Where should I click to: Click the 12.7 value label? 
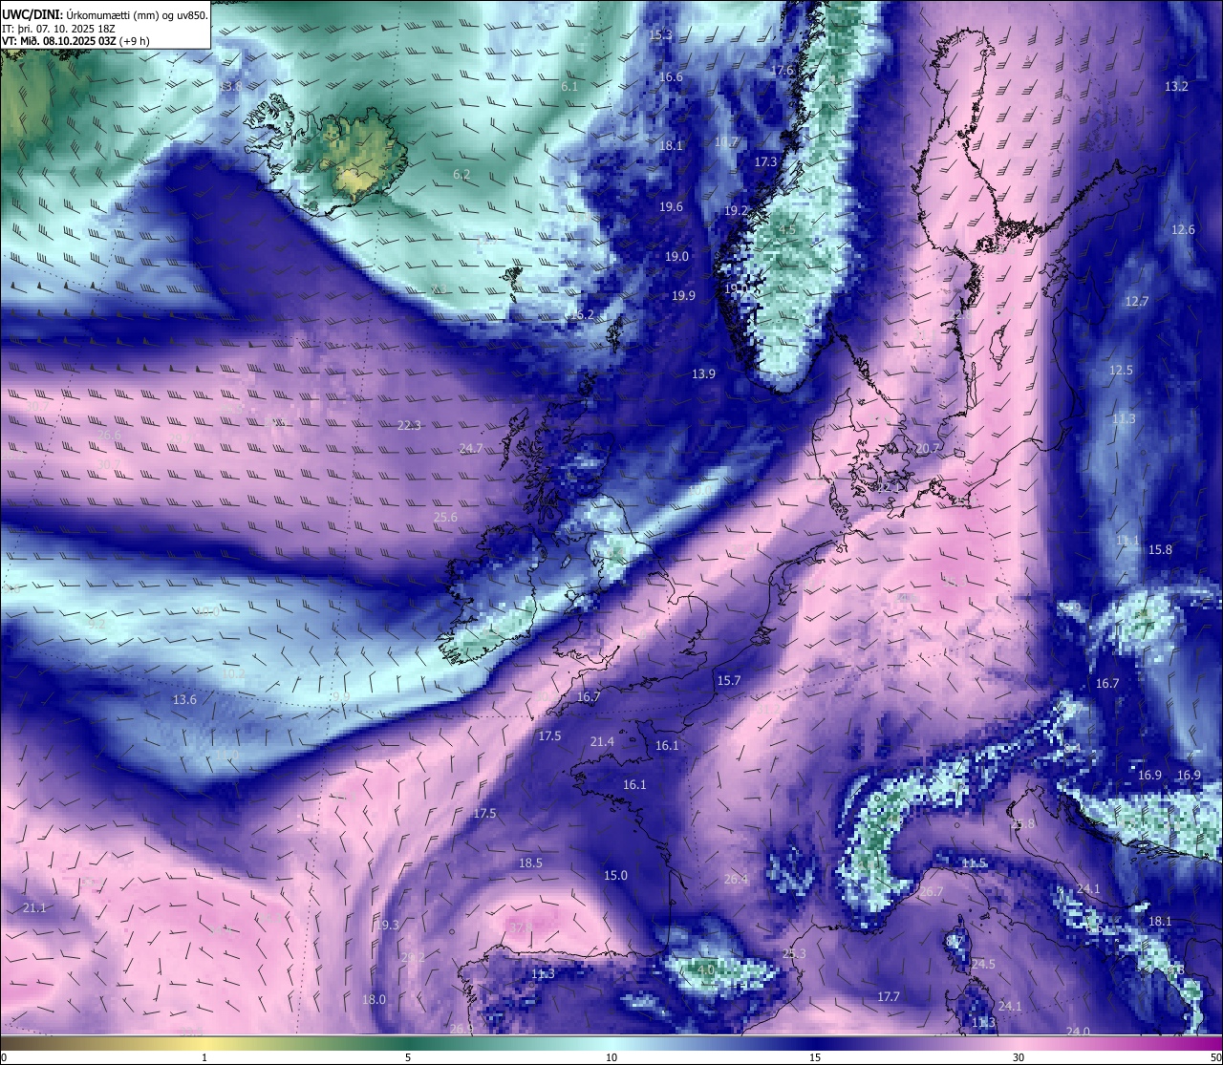(x=1136, y=302)
